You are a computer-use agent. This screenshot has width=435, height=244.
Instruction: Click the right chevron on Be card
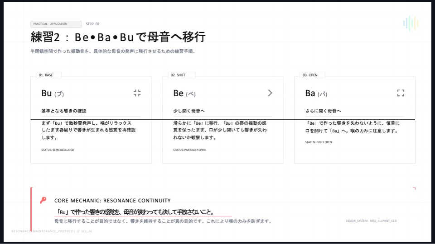tap(270, 93)
